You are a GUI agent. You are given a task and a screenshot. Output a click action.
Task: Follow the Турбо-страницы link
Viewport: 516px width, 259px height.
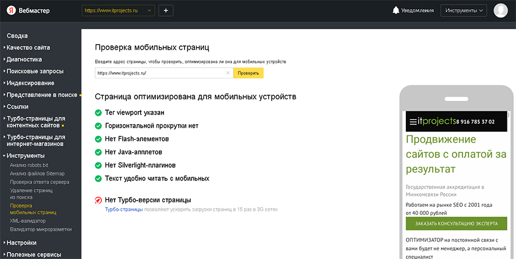point(124,209)
